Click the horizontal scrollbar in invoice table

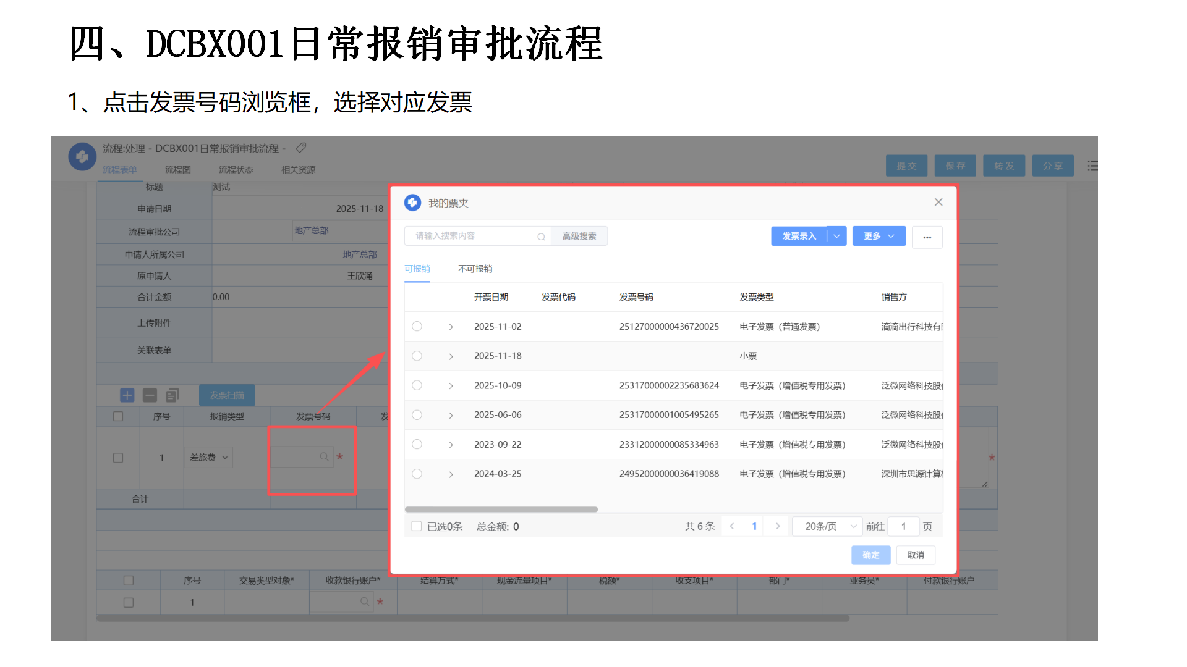(x=501, y=510)
